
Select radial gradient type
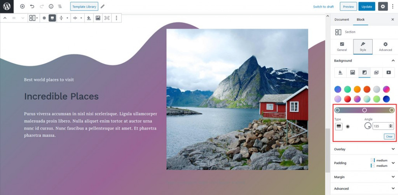pyautogui.click(x=348, y=127)
